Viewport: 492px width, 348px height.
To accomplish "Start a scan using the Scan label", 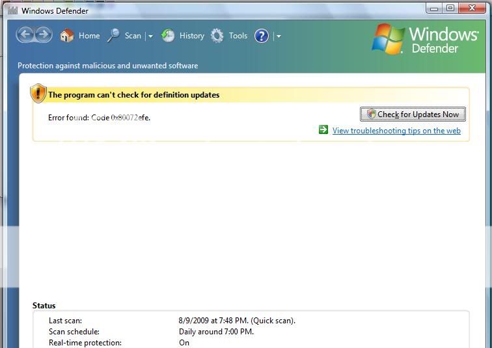I will tap(133, 36).
